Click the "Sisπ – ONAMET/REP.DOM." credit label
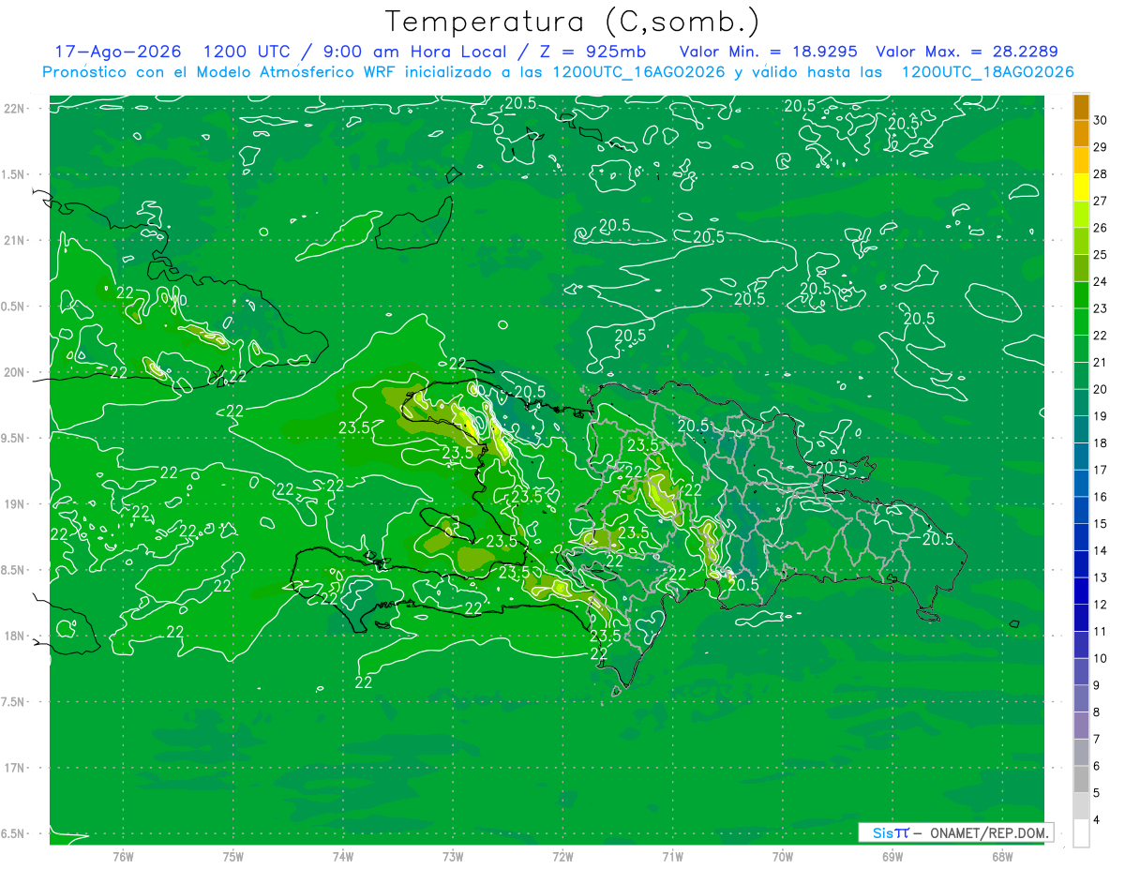 coord(955,832)
